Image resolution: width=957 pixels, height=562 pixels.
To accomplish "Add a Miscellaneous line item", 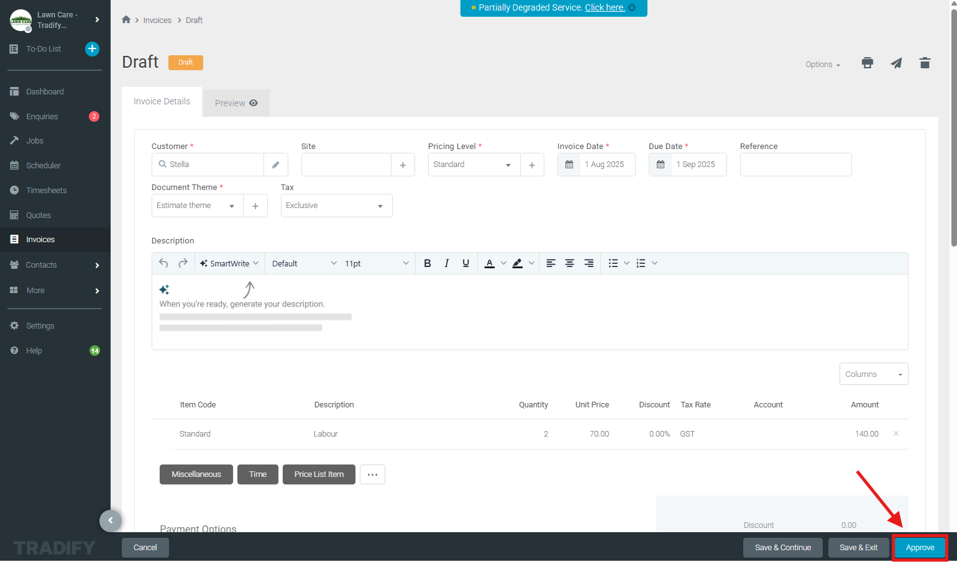I will 196,474.
